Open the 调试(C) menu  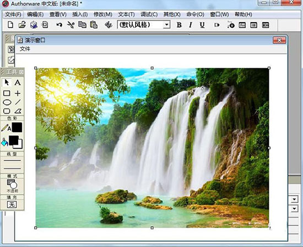point(149,14)
